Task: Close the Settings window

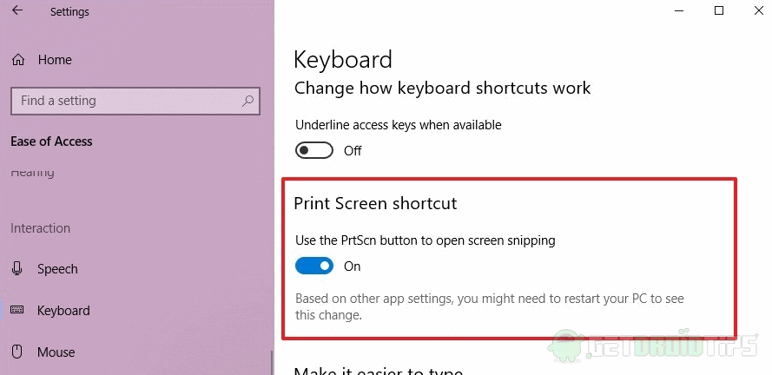Action: pyautogui.click(x=759, y=10)
